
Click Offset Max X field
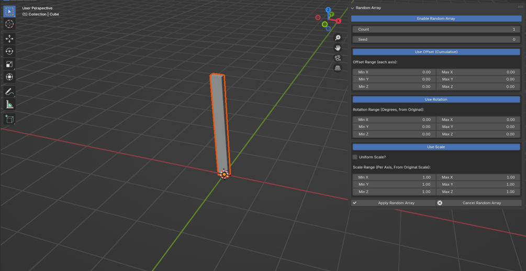[x=478, y=72]
